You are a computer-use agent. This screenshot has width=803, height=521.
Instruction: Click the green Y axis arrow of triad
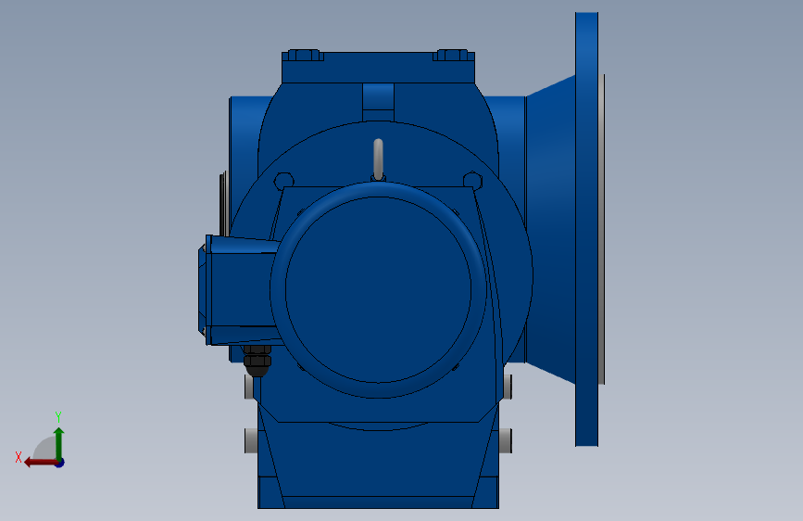pos(59,442)
